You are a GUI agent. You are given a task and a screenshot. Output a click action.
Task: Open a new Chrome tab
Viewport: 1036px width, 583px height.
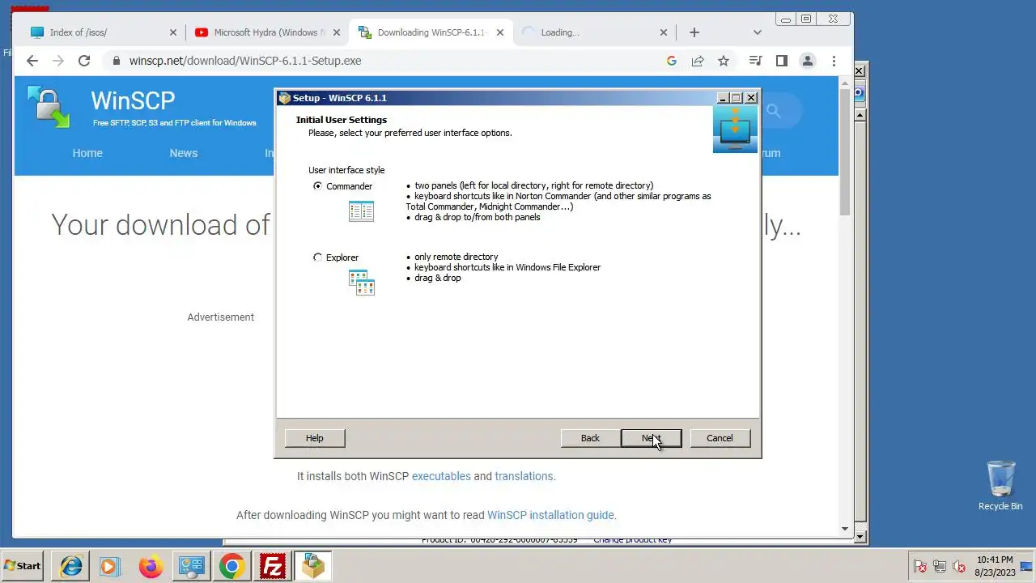[x=694, y=32]
